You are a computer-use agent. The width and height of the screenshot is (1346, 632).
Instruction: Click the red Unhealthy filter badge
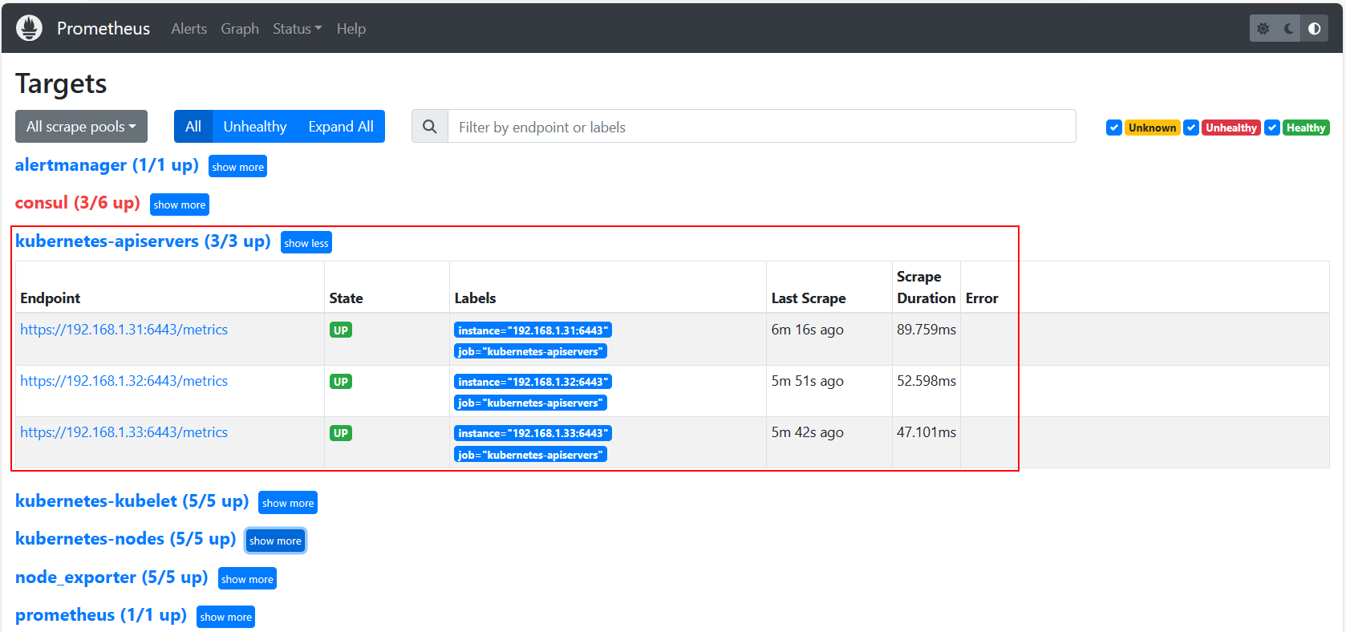1231,128
